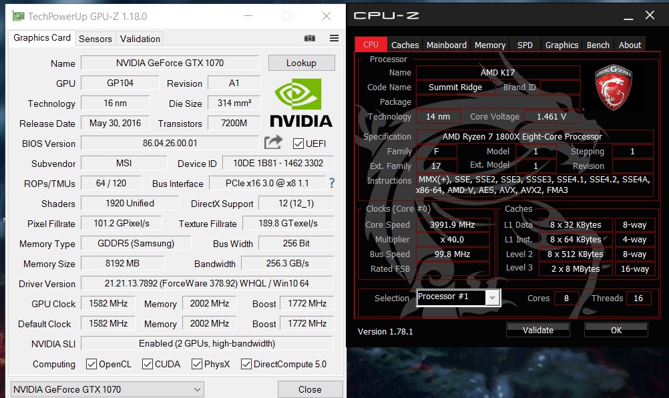Screen dimensions: 669x398
Task: Open the NVIDIA GeForce GTX 1070 GPU selector dropdown
Action: click(x=107, y=389)
